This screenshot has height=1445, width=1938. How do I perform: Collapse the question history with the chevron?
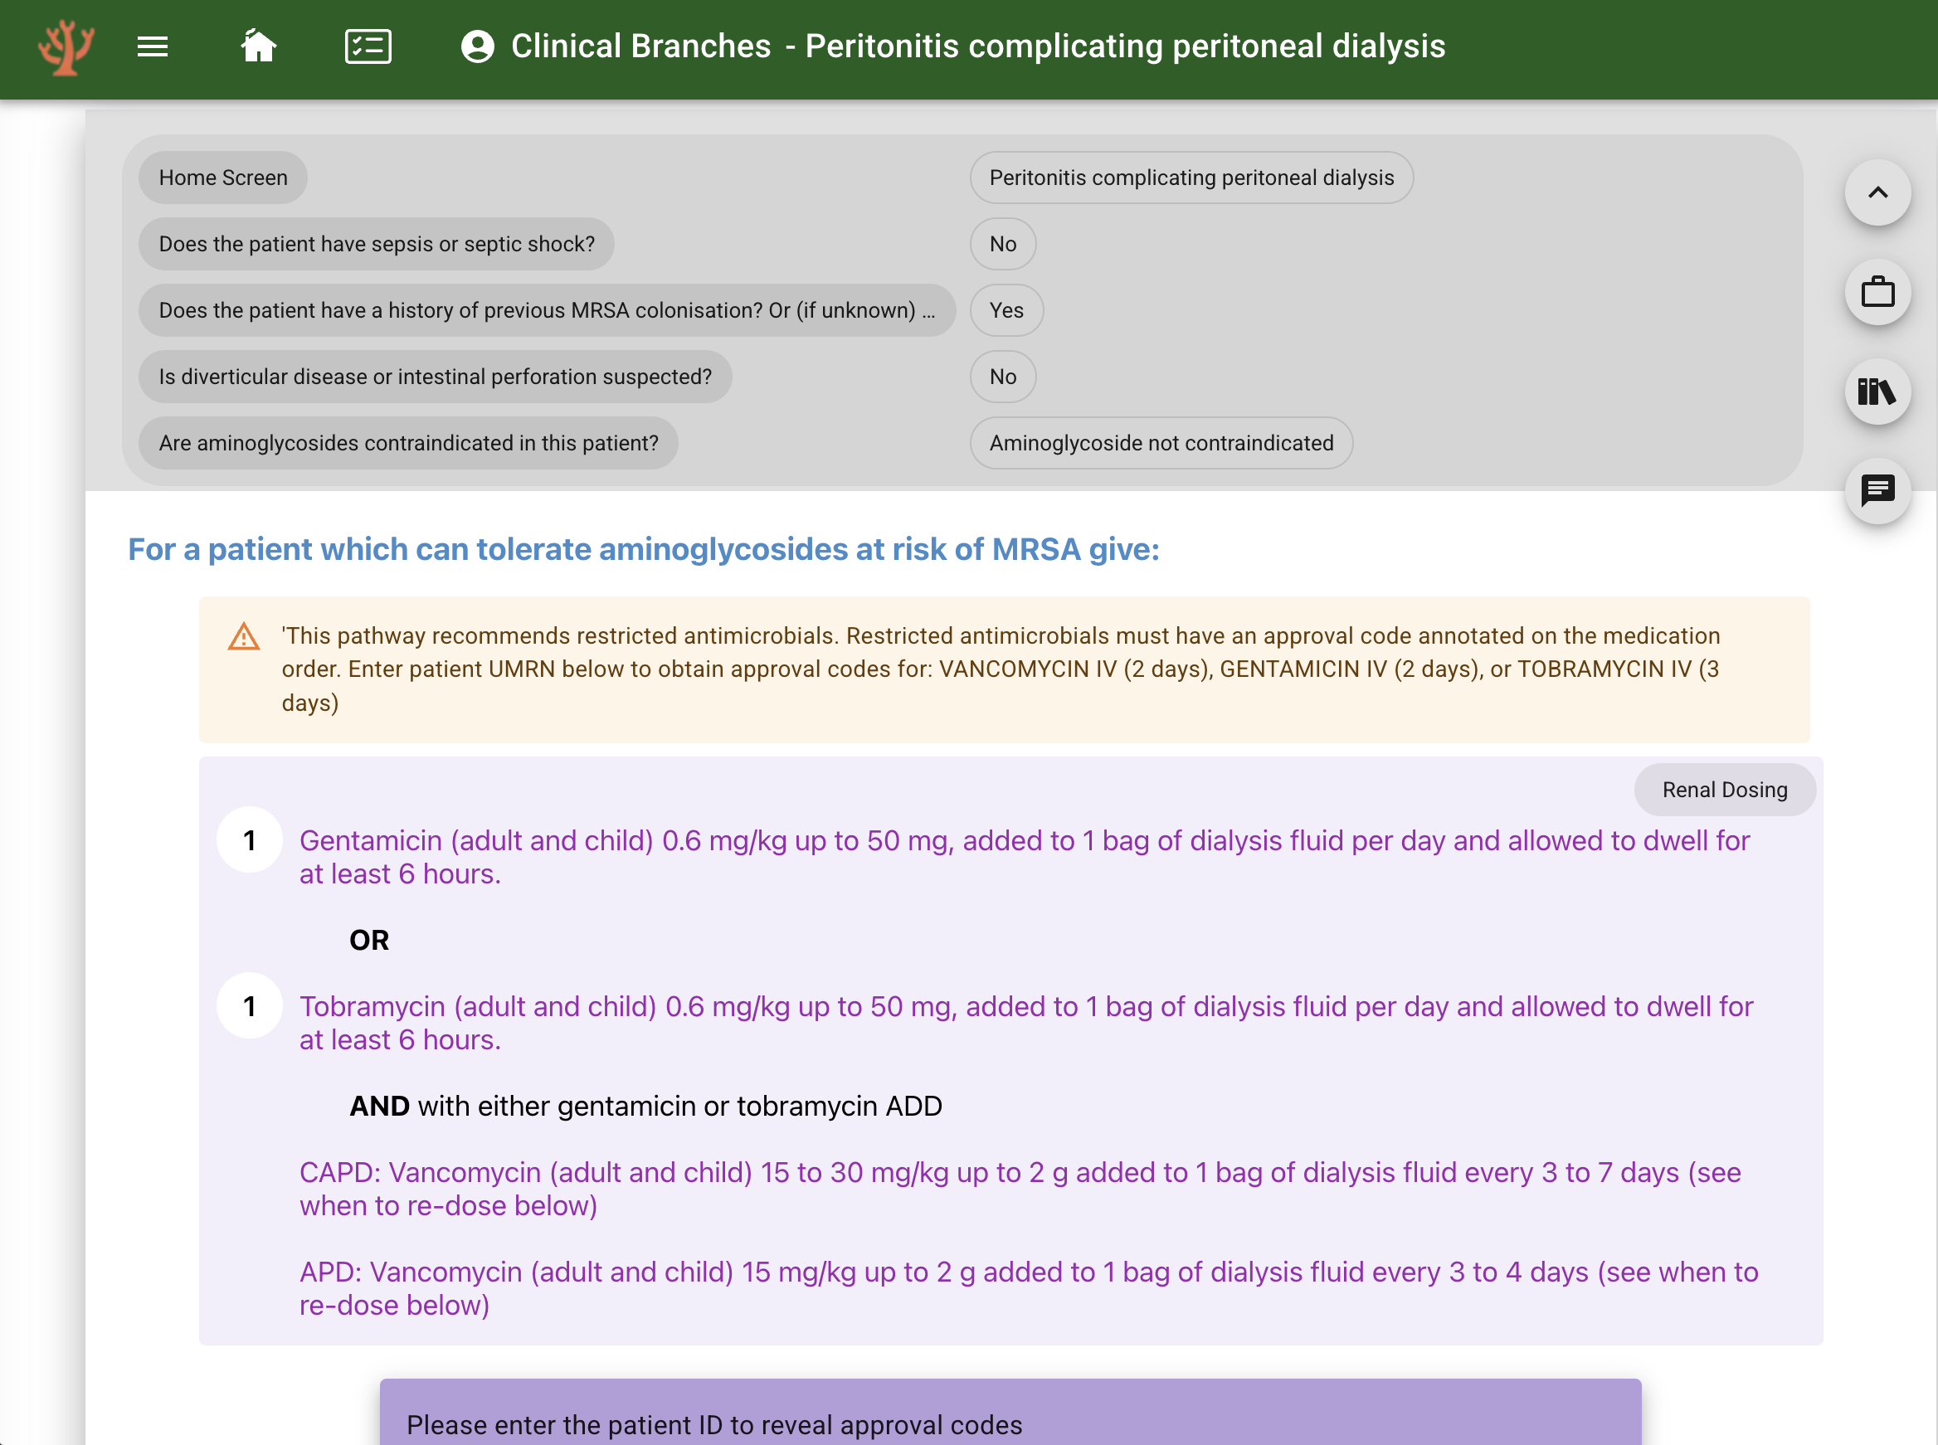point(1877,192)
